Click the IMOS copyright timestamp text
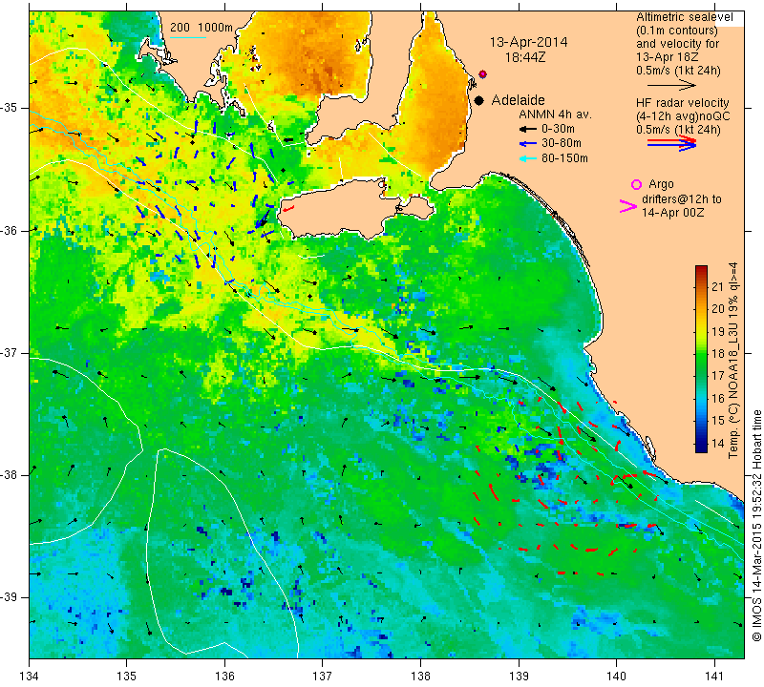The image size is (764, 687). [x=756, y=527]
